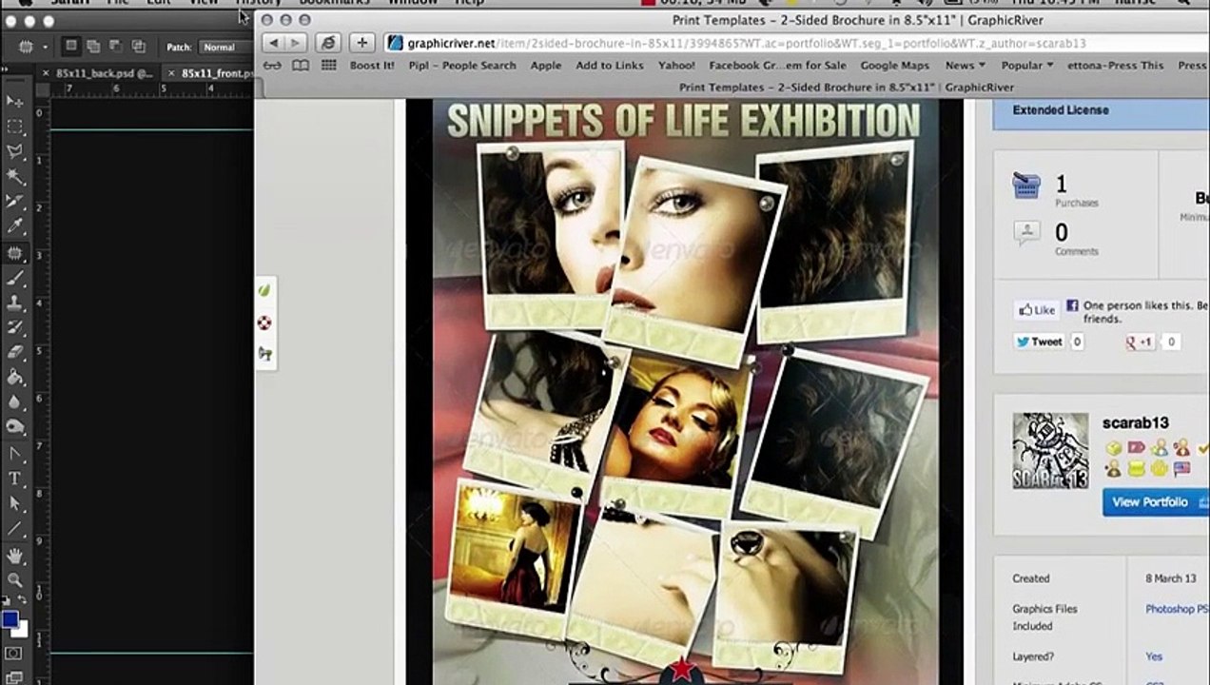Select the Clone Stamp tool
The height and width of the screenshot is (685, 1210).
pyautogui.click(x=14, y=303)
